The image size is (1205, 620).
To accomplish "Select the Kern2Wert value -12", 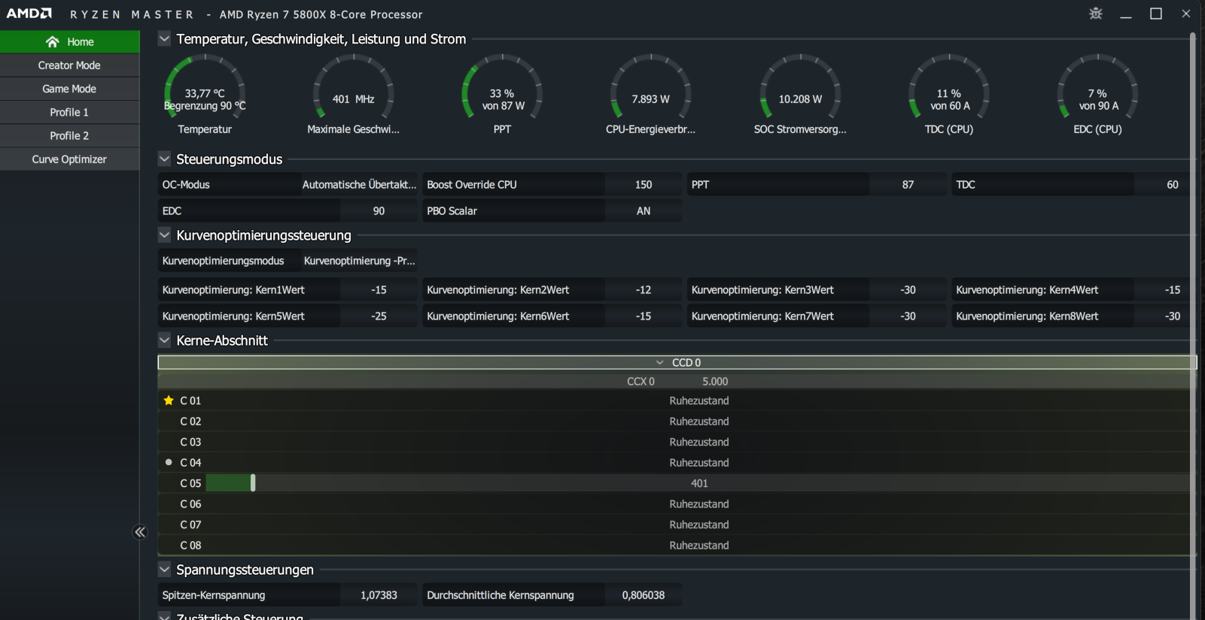I will tap(643, 290).
